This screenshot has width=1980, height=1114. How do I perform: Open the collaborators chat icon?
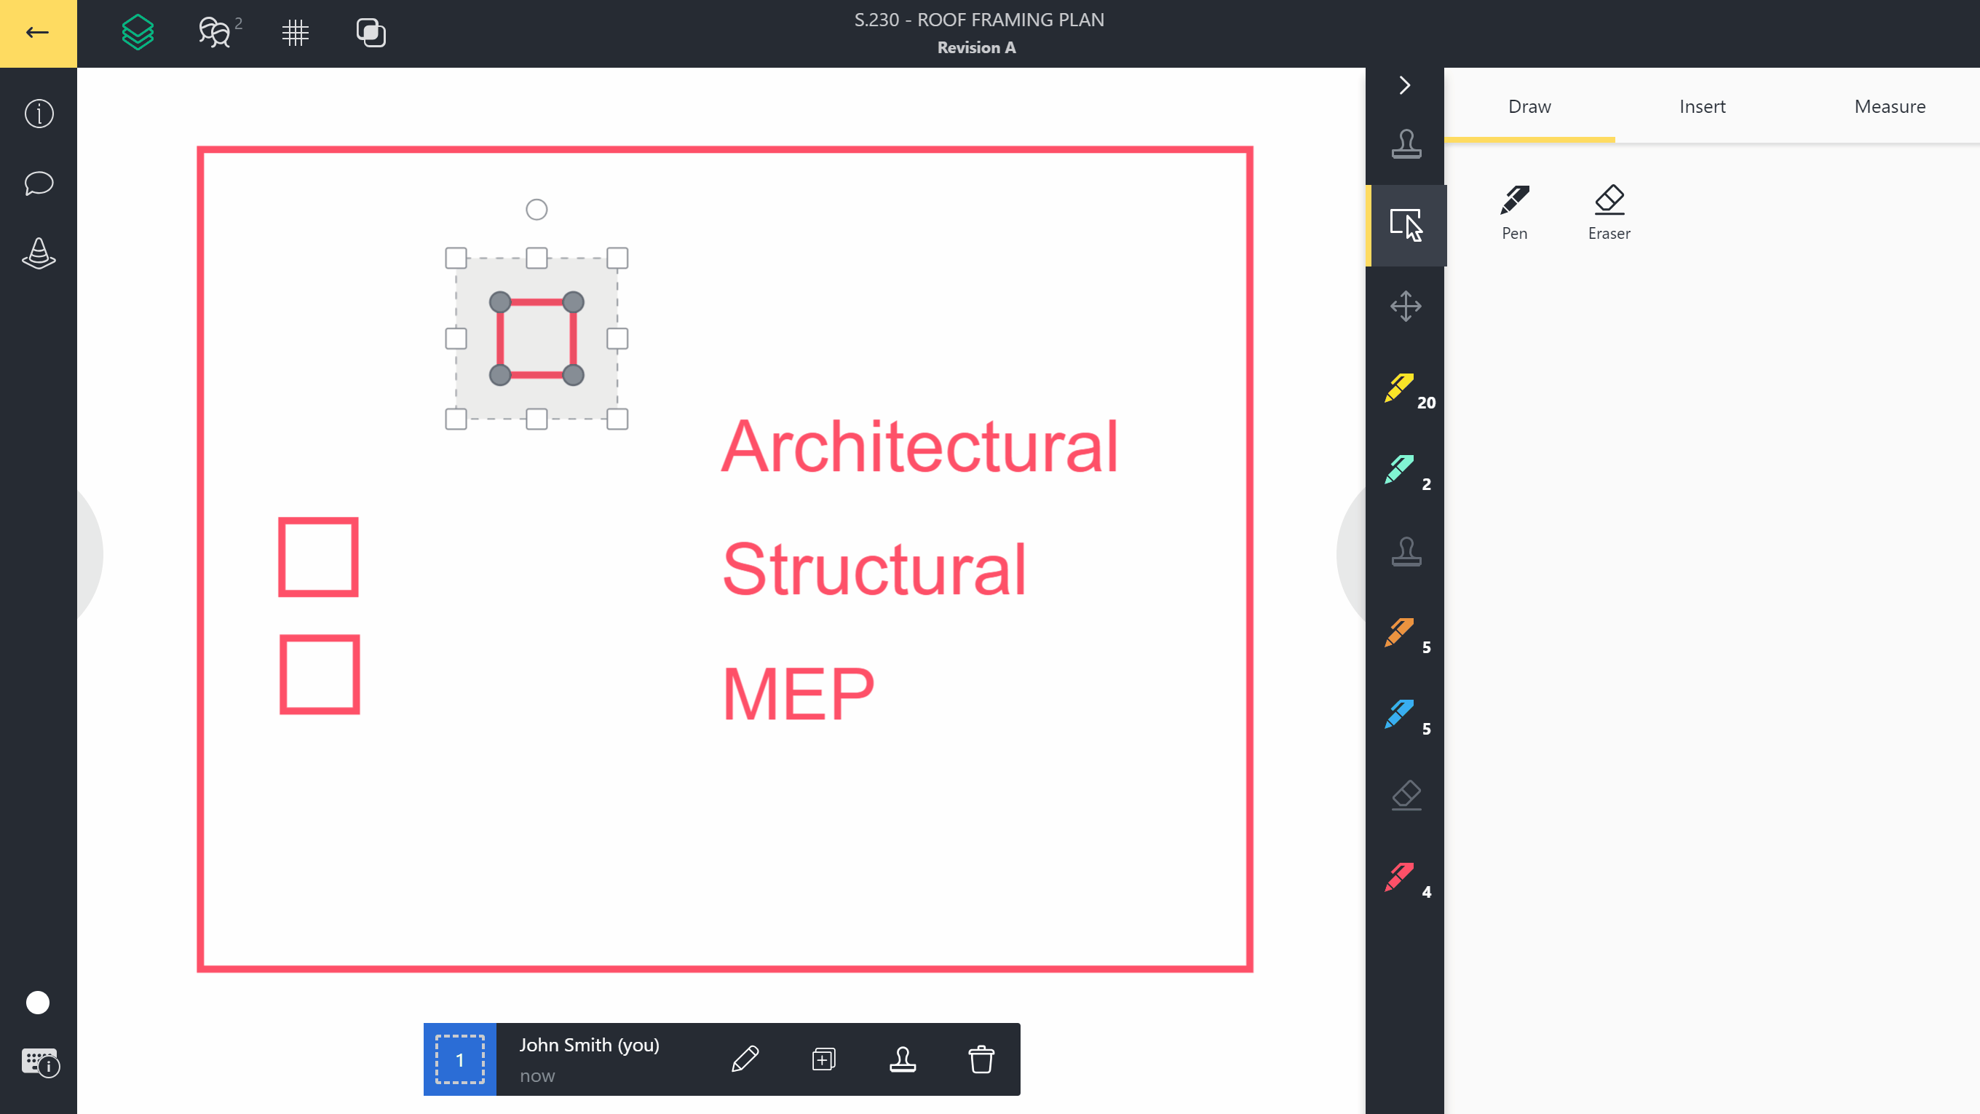[215, 33]
